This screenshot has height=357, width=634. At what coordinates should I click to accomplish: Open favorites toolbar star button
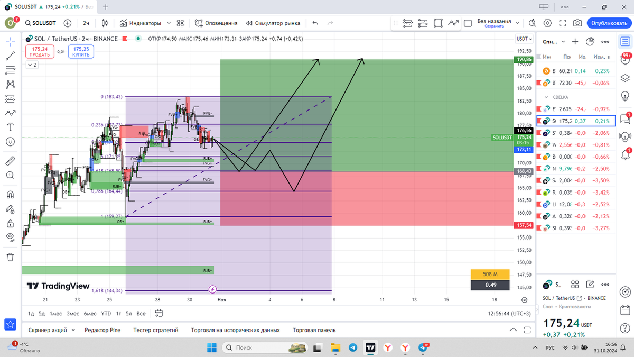click(x=10, y=324)
